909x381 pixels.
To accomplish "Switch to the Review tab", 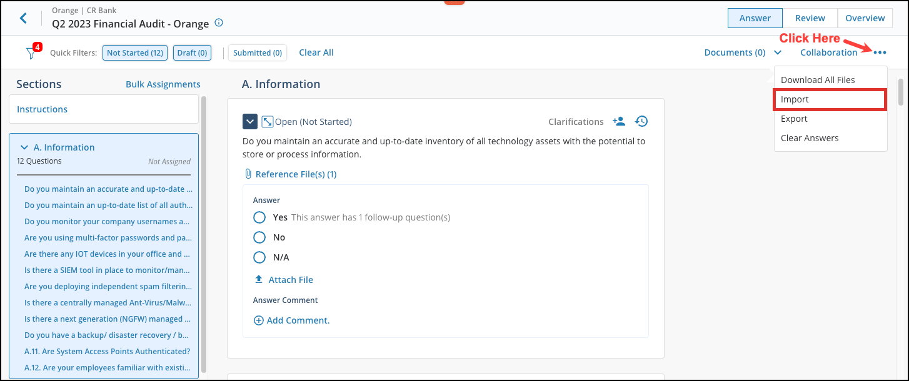I will pos(810,18).
